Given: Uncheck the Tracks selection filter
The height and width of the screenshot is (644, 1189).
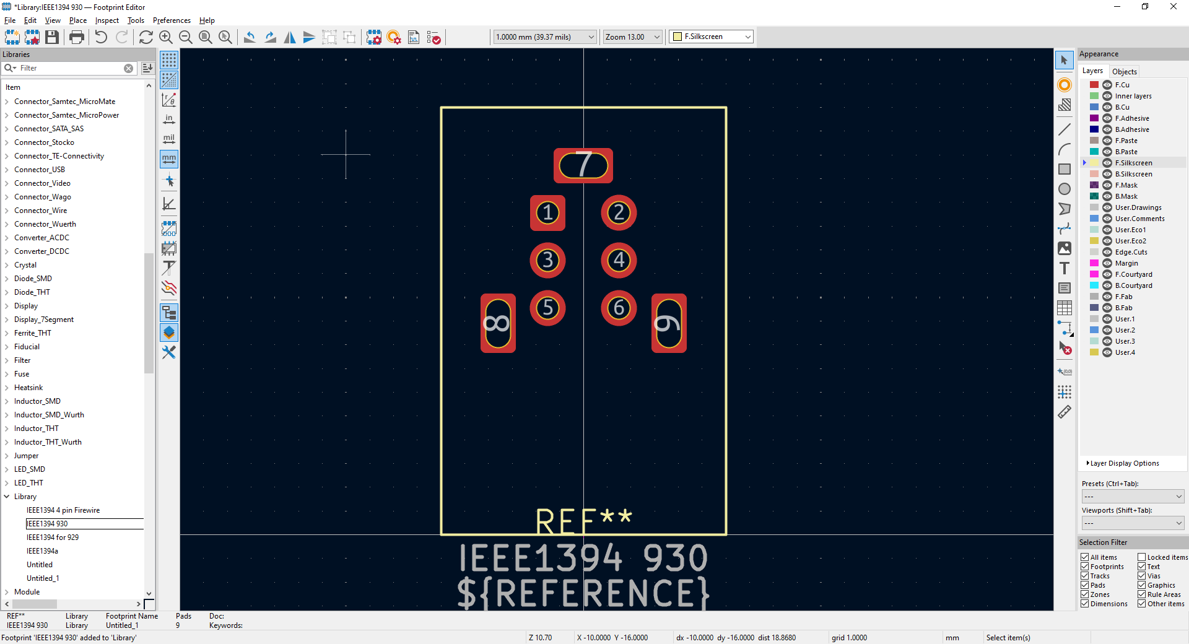Looking at the screenshot, I should [x=1085, y=576].
